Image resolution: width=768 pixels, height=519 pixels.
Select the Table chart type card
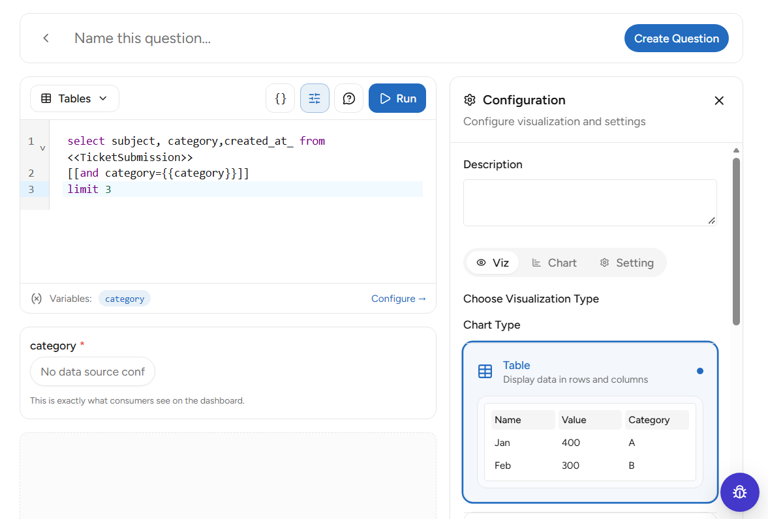pos(590,422)
